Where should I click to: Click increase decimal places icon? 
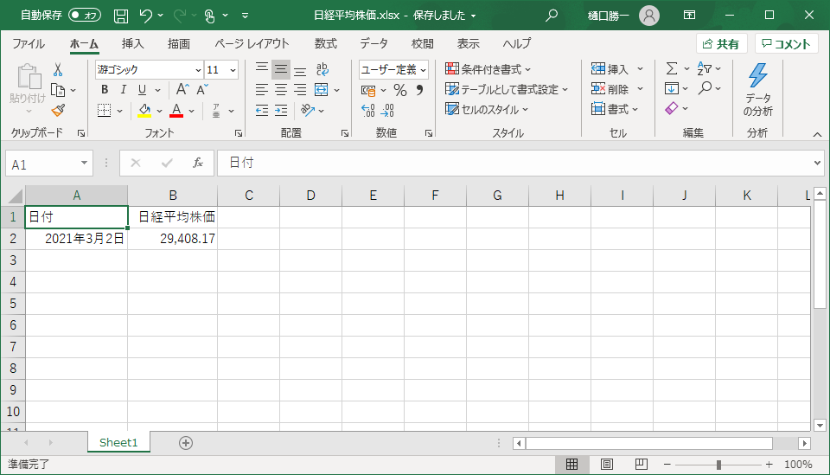click(x=368, y=110)
